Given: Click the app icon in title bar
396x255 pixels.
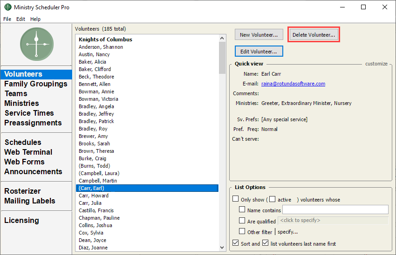Looking at the screenshot, I should (x=8, y=7).
